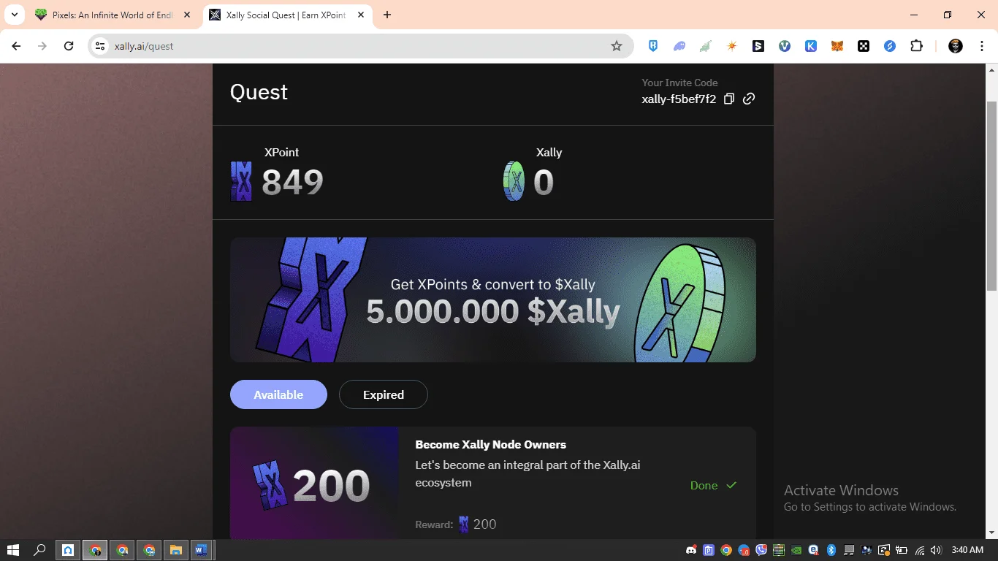Viewport: 998px width, 561px height.
Task: Click the 200 XPoint quest thumbnail
Action: click(314, 484)
